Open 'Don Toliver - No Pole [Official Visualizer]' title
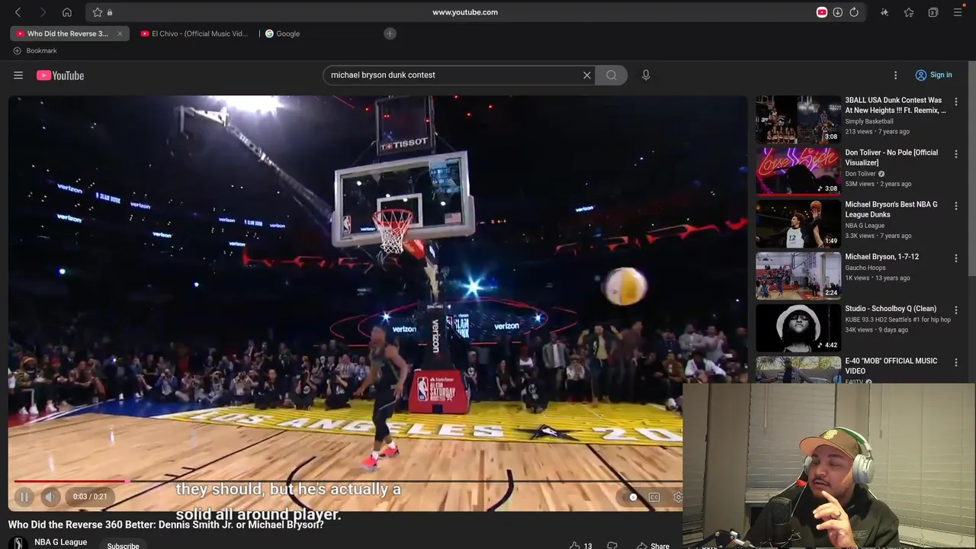This screenshot has height=549, width=976. pos(891,157)
